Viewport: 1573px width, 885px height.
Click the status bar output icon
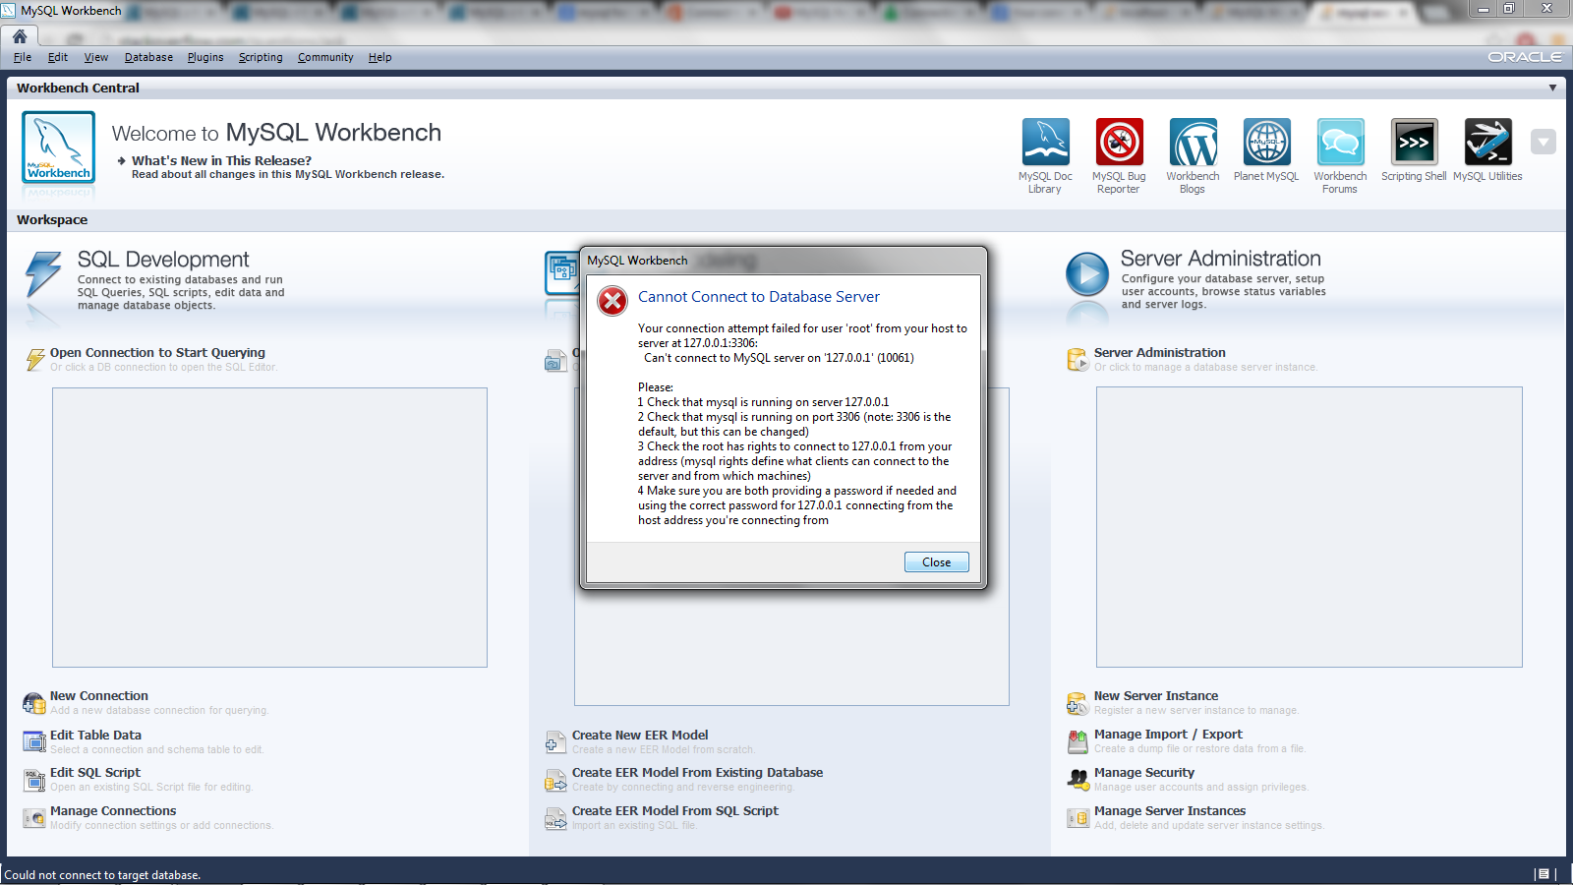[1543, 874]
